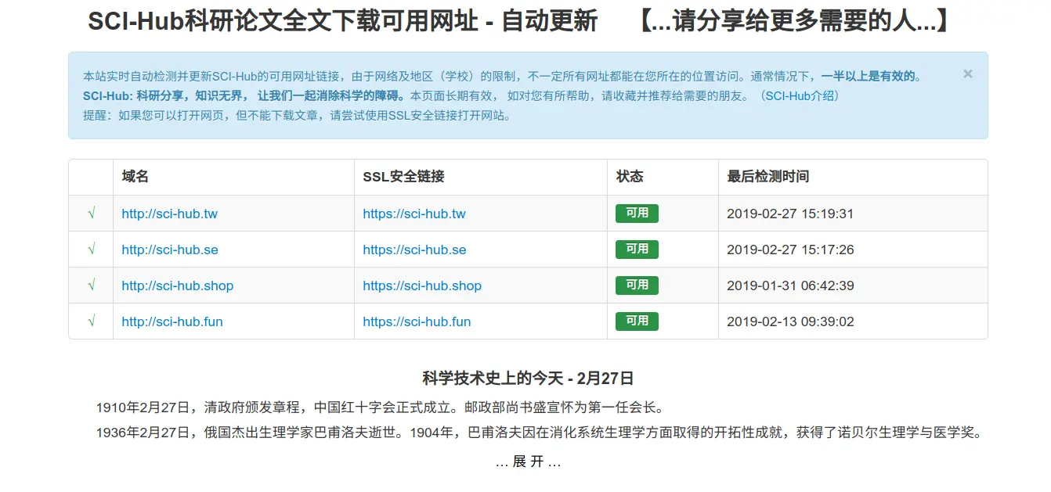This screenshot has width=1051, height=492.
Task: Click the green check mark for sci-hub.tw
Action: coord(92,213)
